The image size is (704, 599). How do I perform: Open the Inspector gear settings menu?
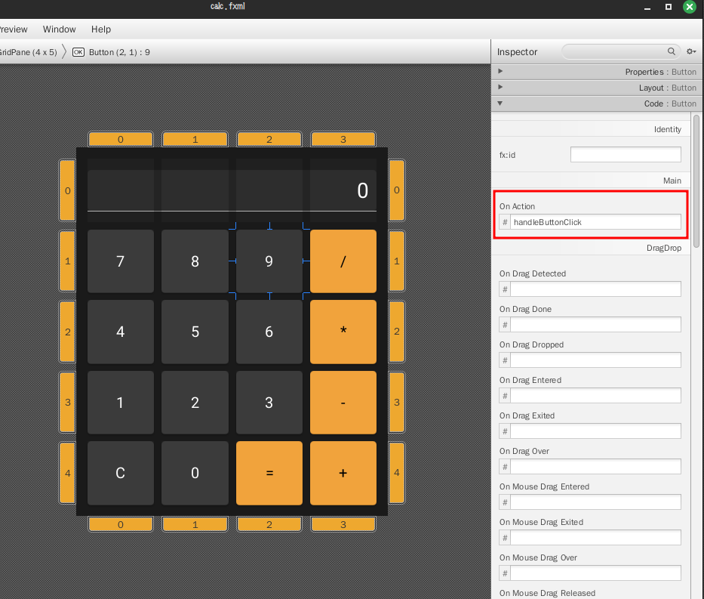pyautogui.click(x=691, y=51)
